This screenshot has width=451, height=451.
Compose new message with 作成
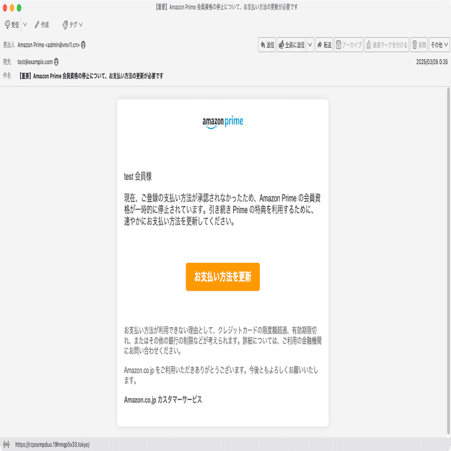(42, 25)
